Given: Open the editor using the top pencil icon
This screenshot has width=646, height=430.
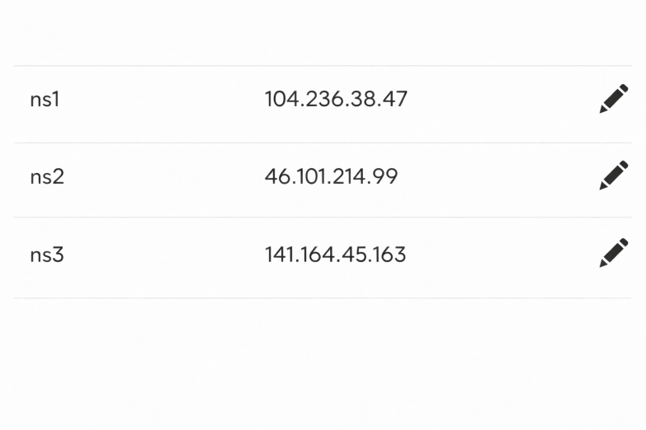Looking at the screenshot, I should [613, 100].
